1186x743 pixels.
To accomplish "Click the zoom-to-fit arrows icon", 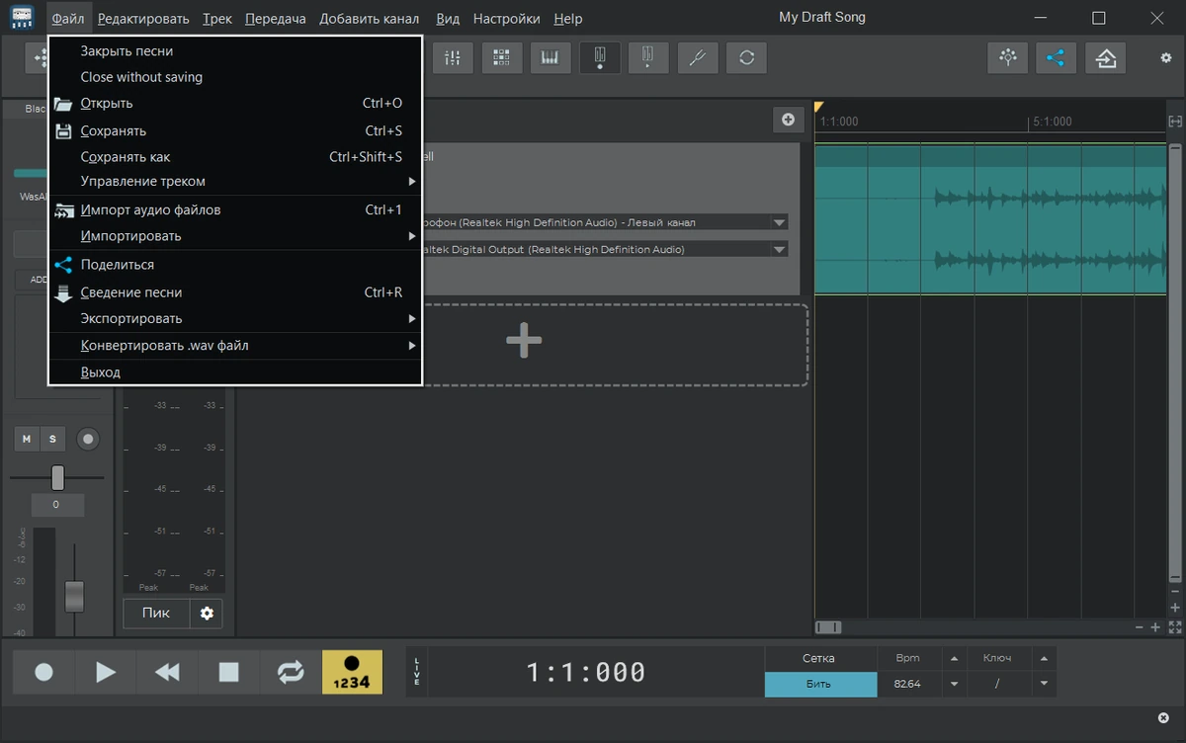I will [x=1175, y=627].
